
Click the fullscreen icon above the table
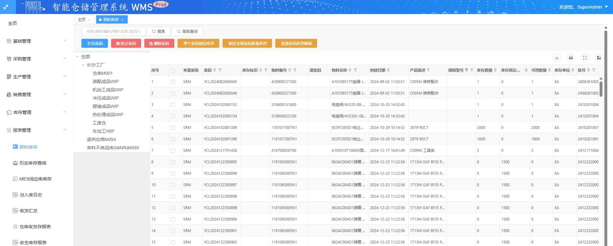click(x=585, y=57)
